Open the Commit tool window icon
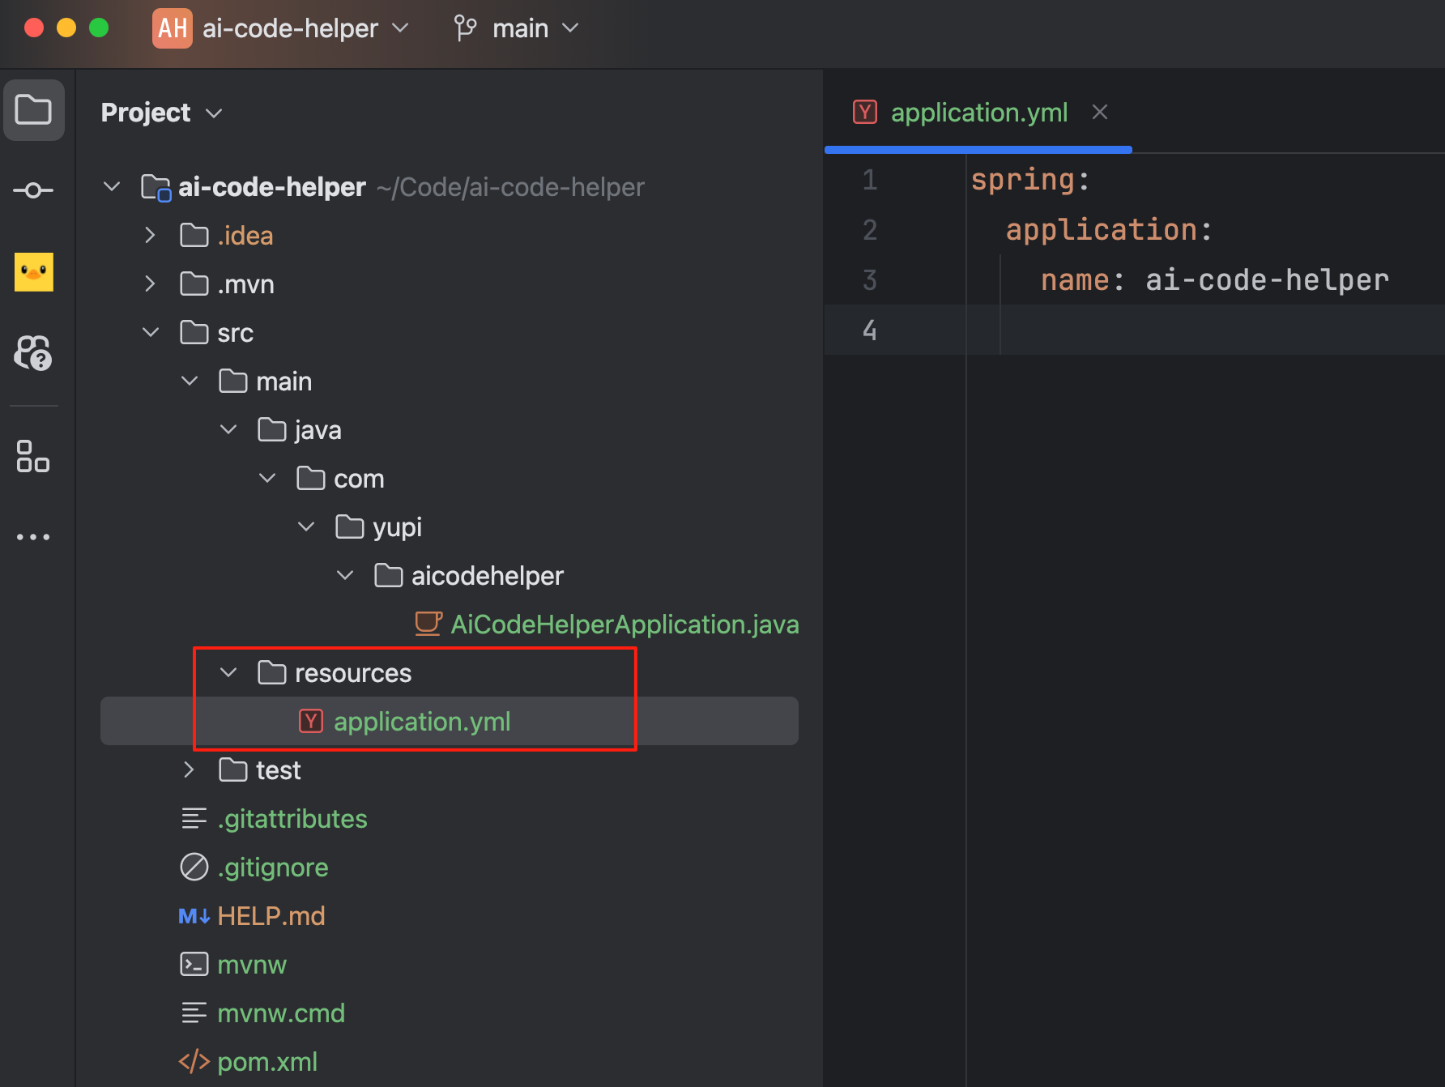Screen dimensions: 1445x1087 [x=33, y=190]
